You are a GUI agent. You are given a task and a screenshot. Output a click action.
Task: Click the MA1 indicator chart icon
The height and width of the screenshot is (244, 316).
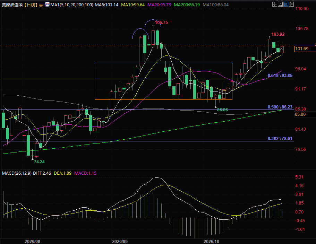pyautogui.click(x=48, y=4)
